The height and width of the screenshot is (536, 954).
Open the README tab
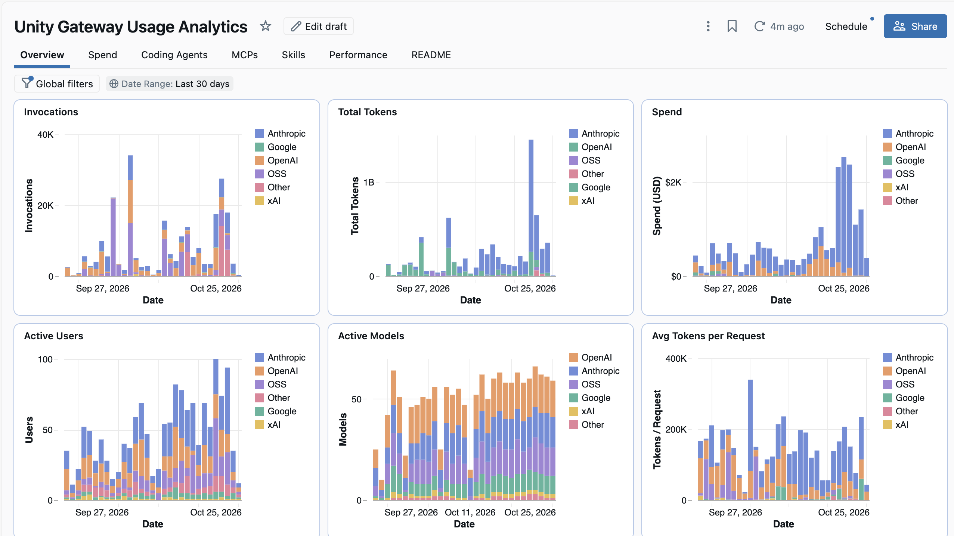coord(431,55)
